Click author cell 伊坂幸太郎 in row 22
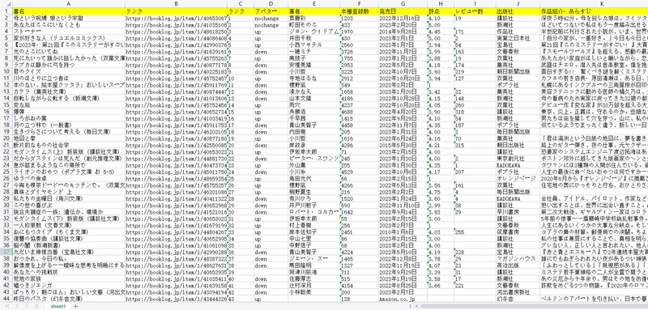The height and width of the screenshot is (310, 648). coord(313,151)
